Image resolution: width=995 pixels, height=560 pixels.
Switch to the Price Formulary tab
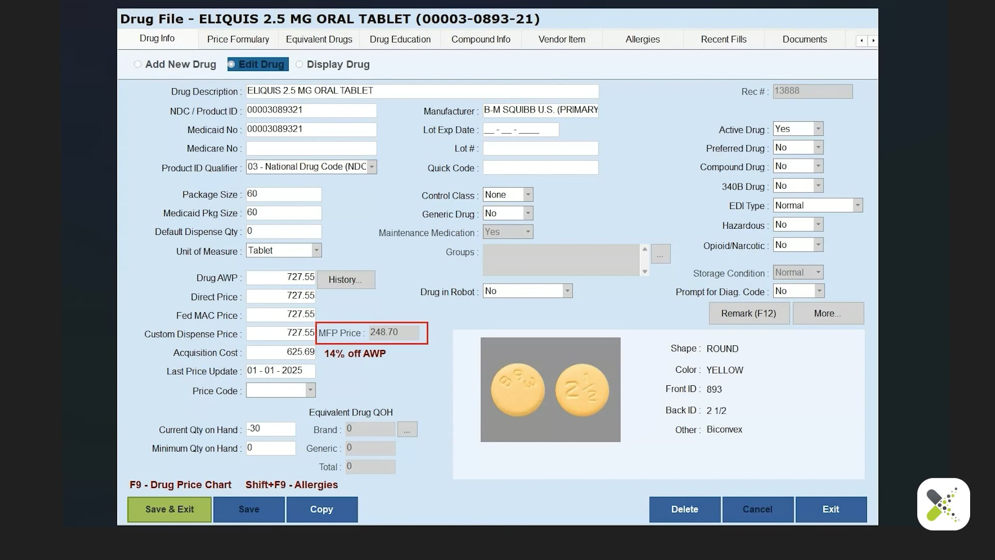coord(237,39)
